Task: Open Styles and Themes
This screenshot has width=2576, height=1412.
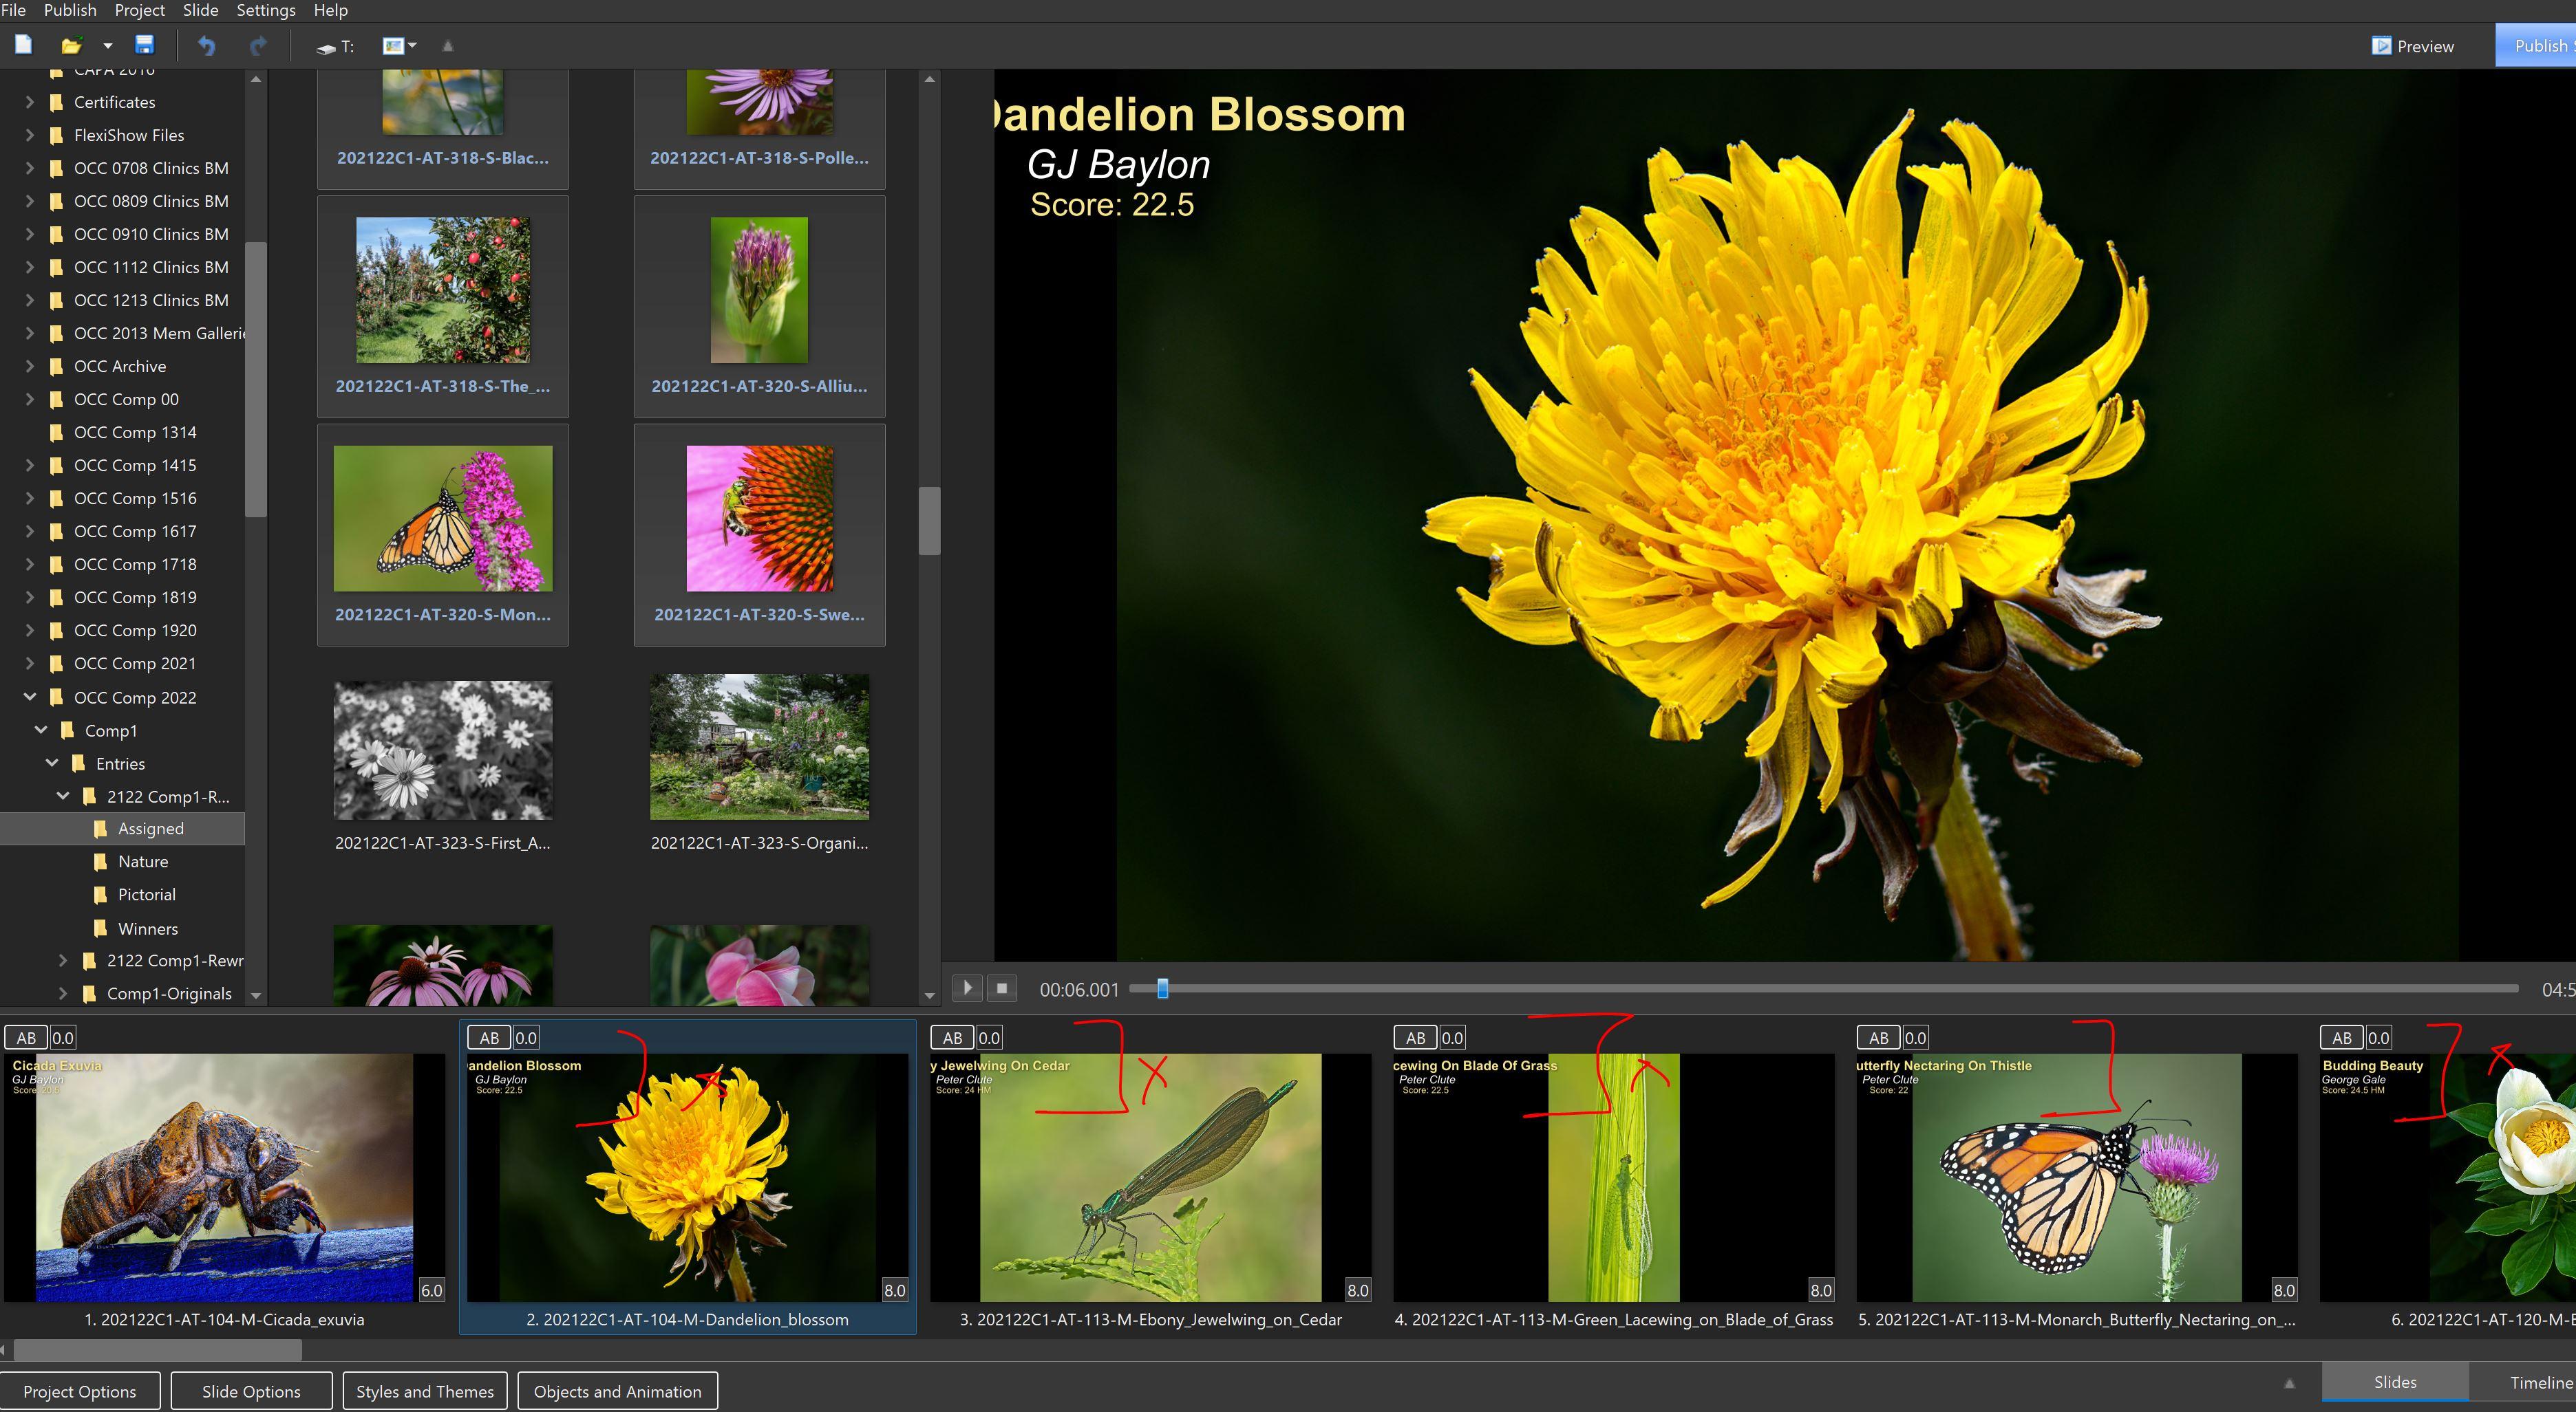Action: point(425,1391)
